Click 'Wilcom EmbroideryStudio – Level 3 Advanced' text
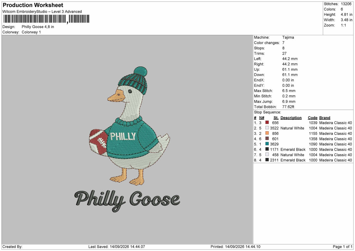This screenshot has height=251, width=355. [x=42, y=12]
